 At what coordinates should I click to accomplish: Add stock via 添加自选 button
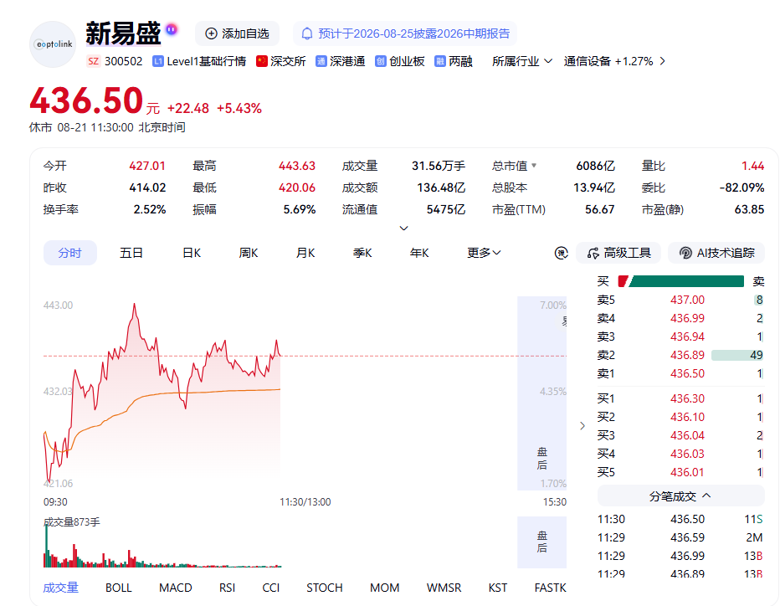(x=238, y=33)
